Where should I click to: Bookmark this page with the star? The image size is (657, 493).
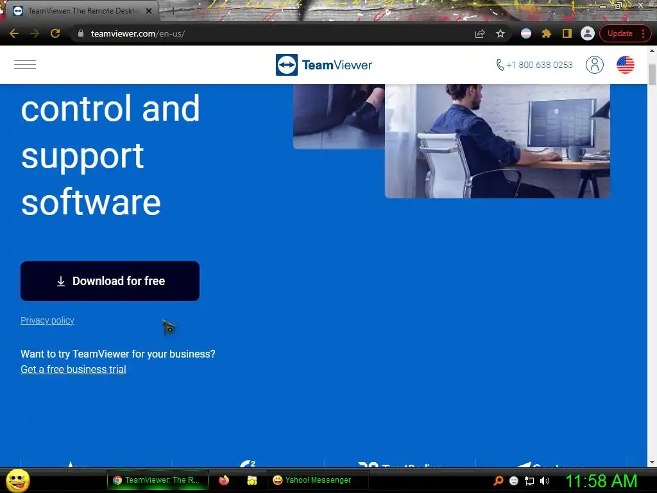point(500,33)
